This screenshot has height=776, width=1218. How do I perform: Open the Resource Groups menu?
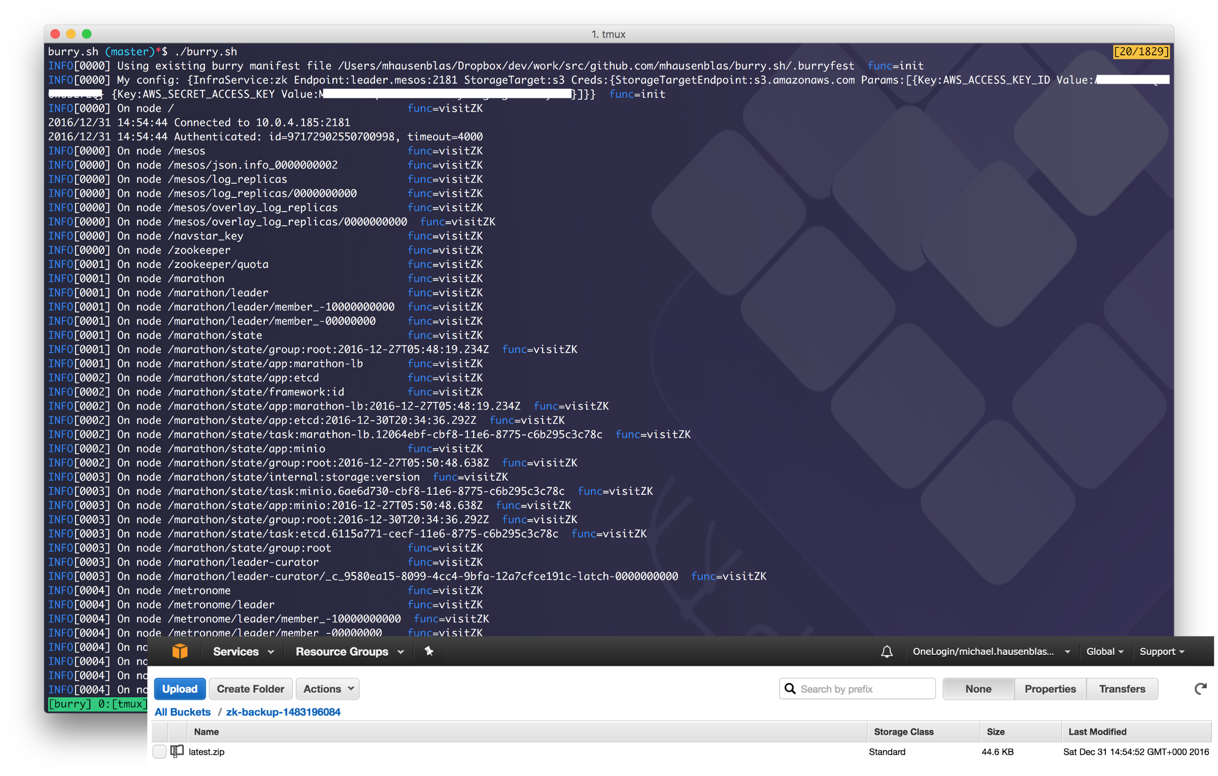(x=350, y=651)
